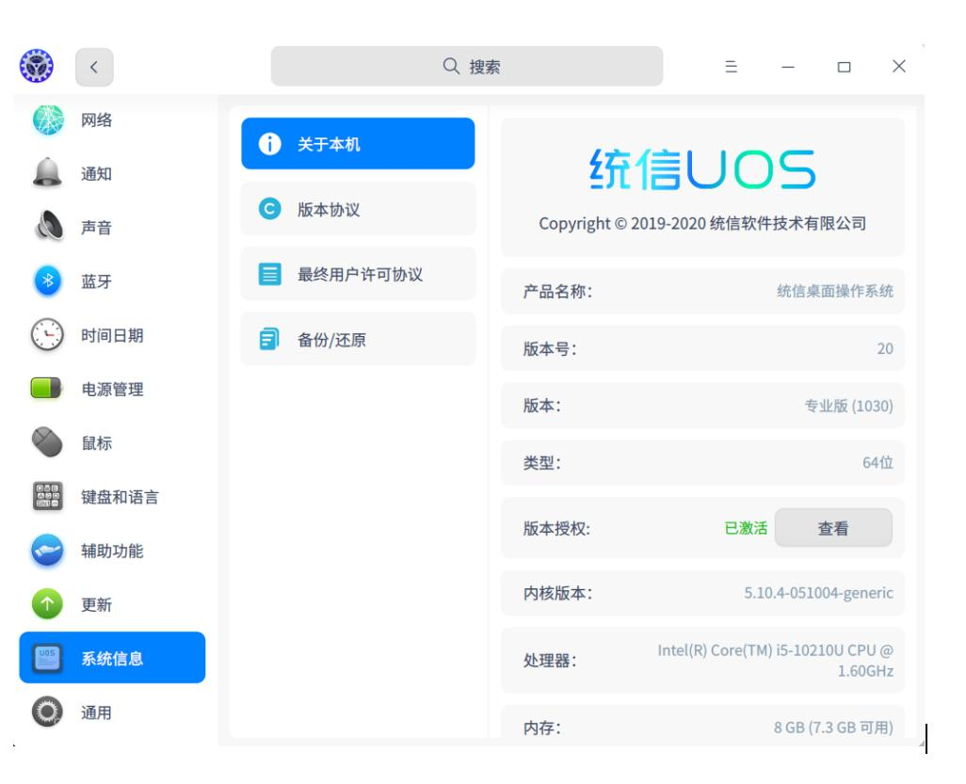Click the magnifier icon in the search bar
966x784 pixels.
pos(451,66)
